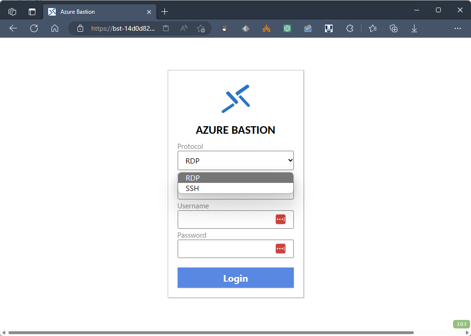Add this page to favorites
The width and height of the screenshot is (471, 336).
point(201,28)
